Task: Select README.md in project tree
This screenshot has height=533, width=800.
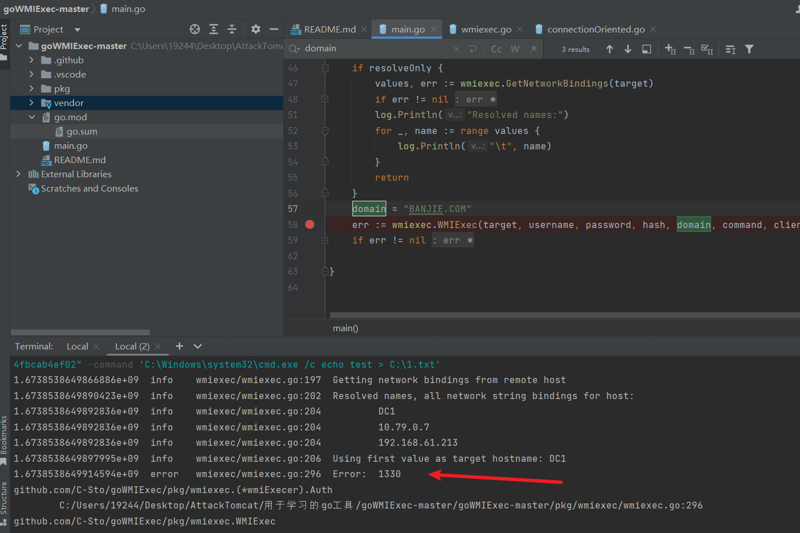Action: tap(80, 160)
